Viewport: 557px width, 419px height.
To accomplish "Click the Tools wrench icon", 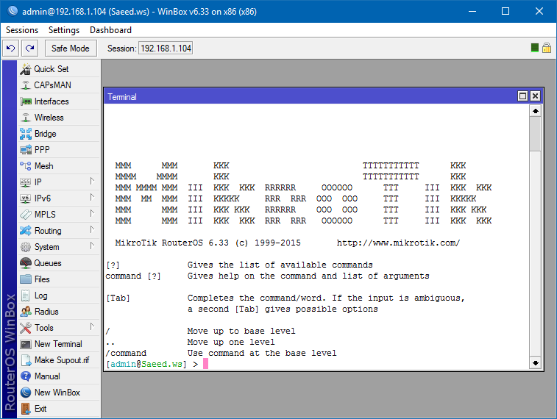I will 26,328.
